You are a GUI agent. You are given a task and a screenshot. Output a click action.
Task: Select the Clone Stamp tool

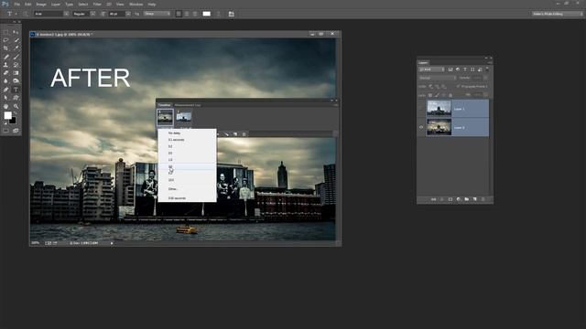pyautogui.click(x=5, y=65)
